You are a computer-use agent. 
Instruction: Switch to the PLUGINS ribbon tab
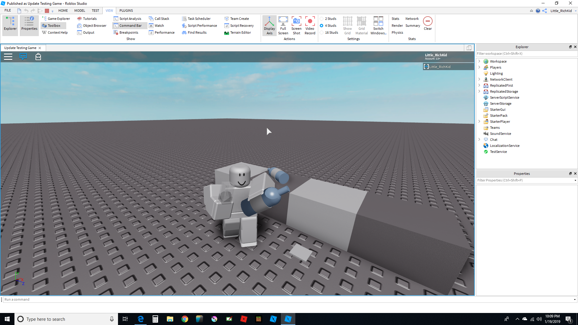[x=126, y=11]
